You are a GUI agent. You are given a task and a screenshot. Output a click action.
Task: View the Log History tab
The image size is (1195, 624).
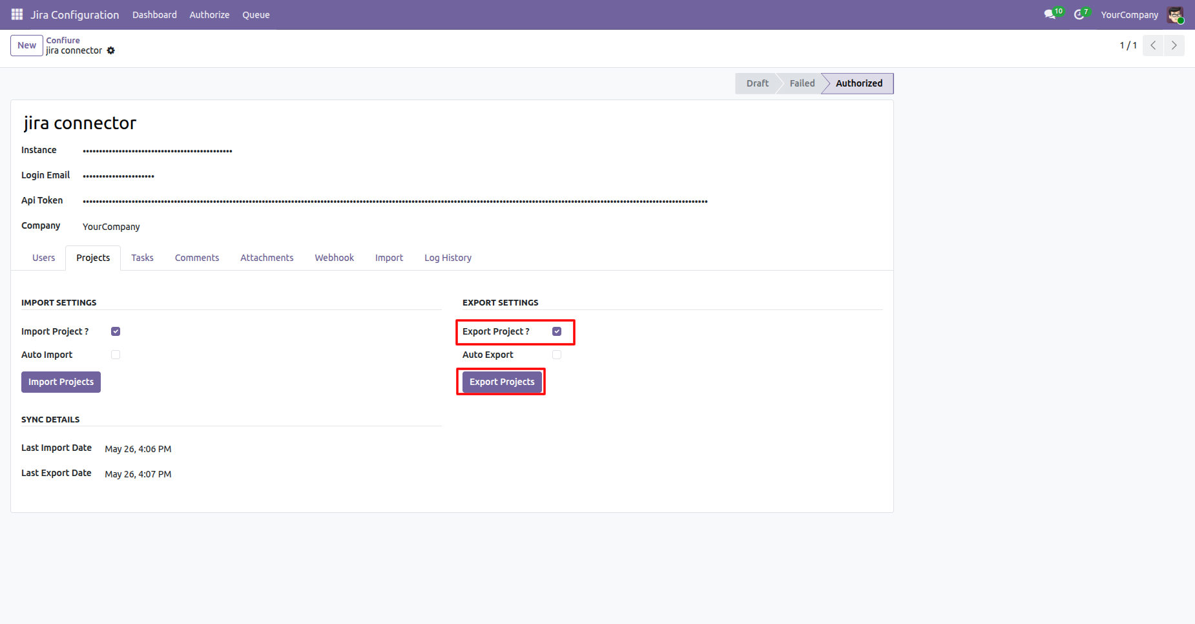[448, 258]
